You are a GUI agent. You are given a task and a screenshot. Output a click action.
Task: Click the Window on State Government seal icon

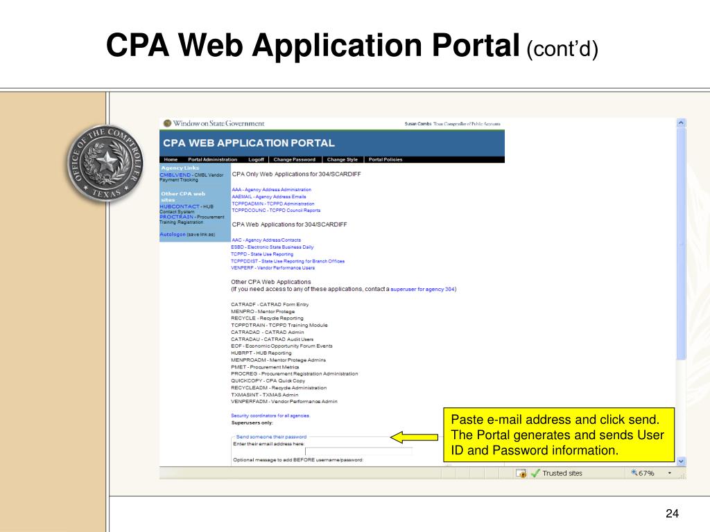(x=167, y=123)
